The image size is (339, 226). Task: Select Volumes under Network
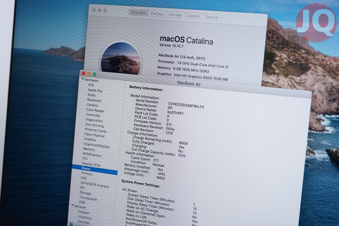pyautogui.click(x=83, y=222)
